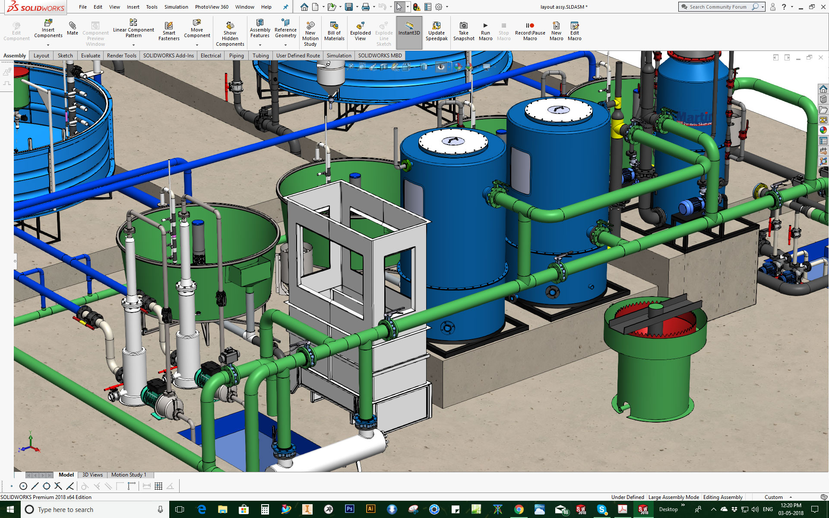Screen dimensions: 829x518
Task: Switch to Motion Study 1 tab
Action: pyautogui.click(x=129, y=475)
